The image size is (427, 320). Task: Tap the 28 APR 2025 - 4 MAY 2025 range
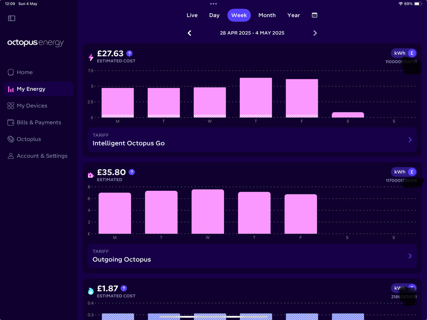(x=252, y=33)
